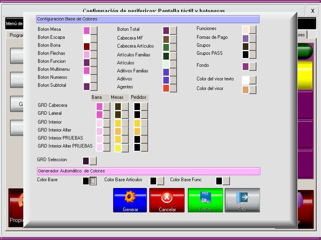
Task: Pick the black Color Base swatch
Action: coord(86,181)
